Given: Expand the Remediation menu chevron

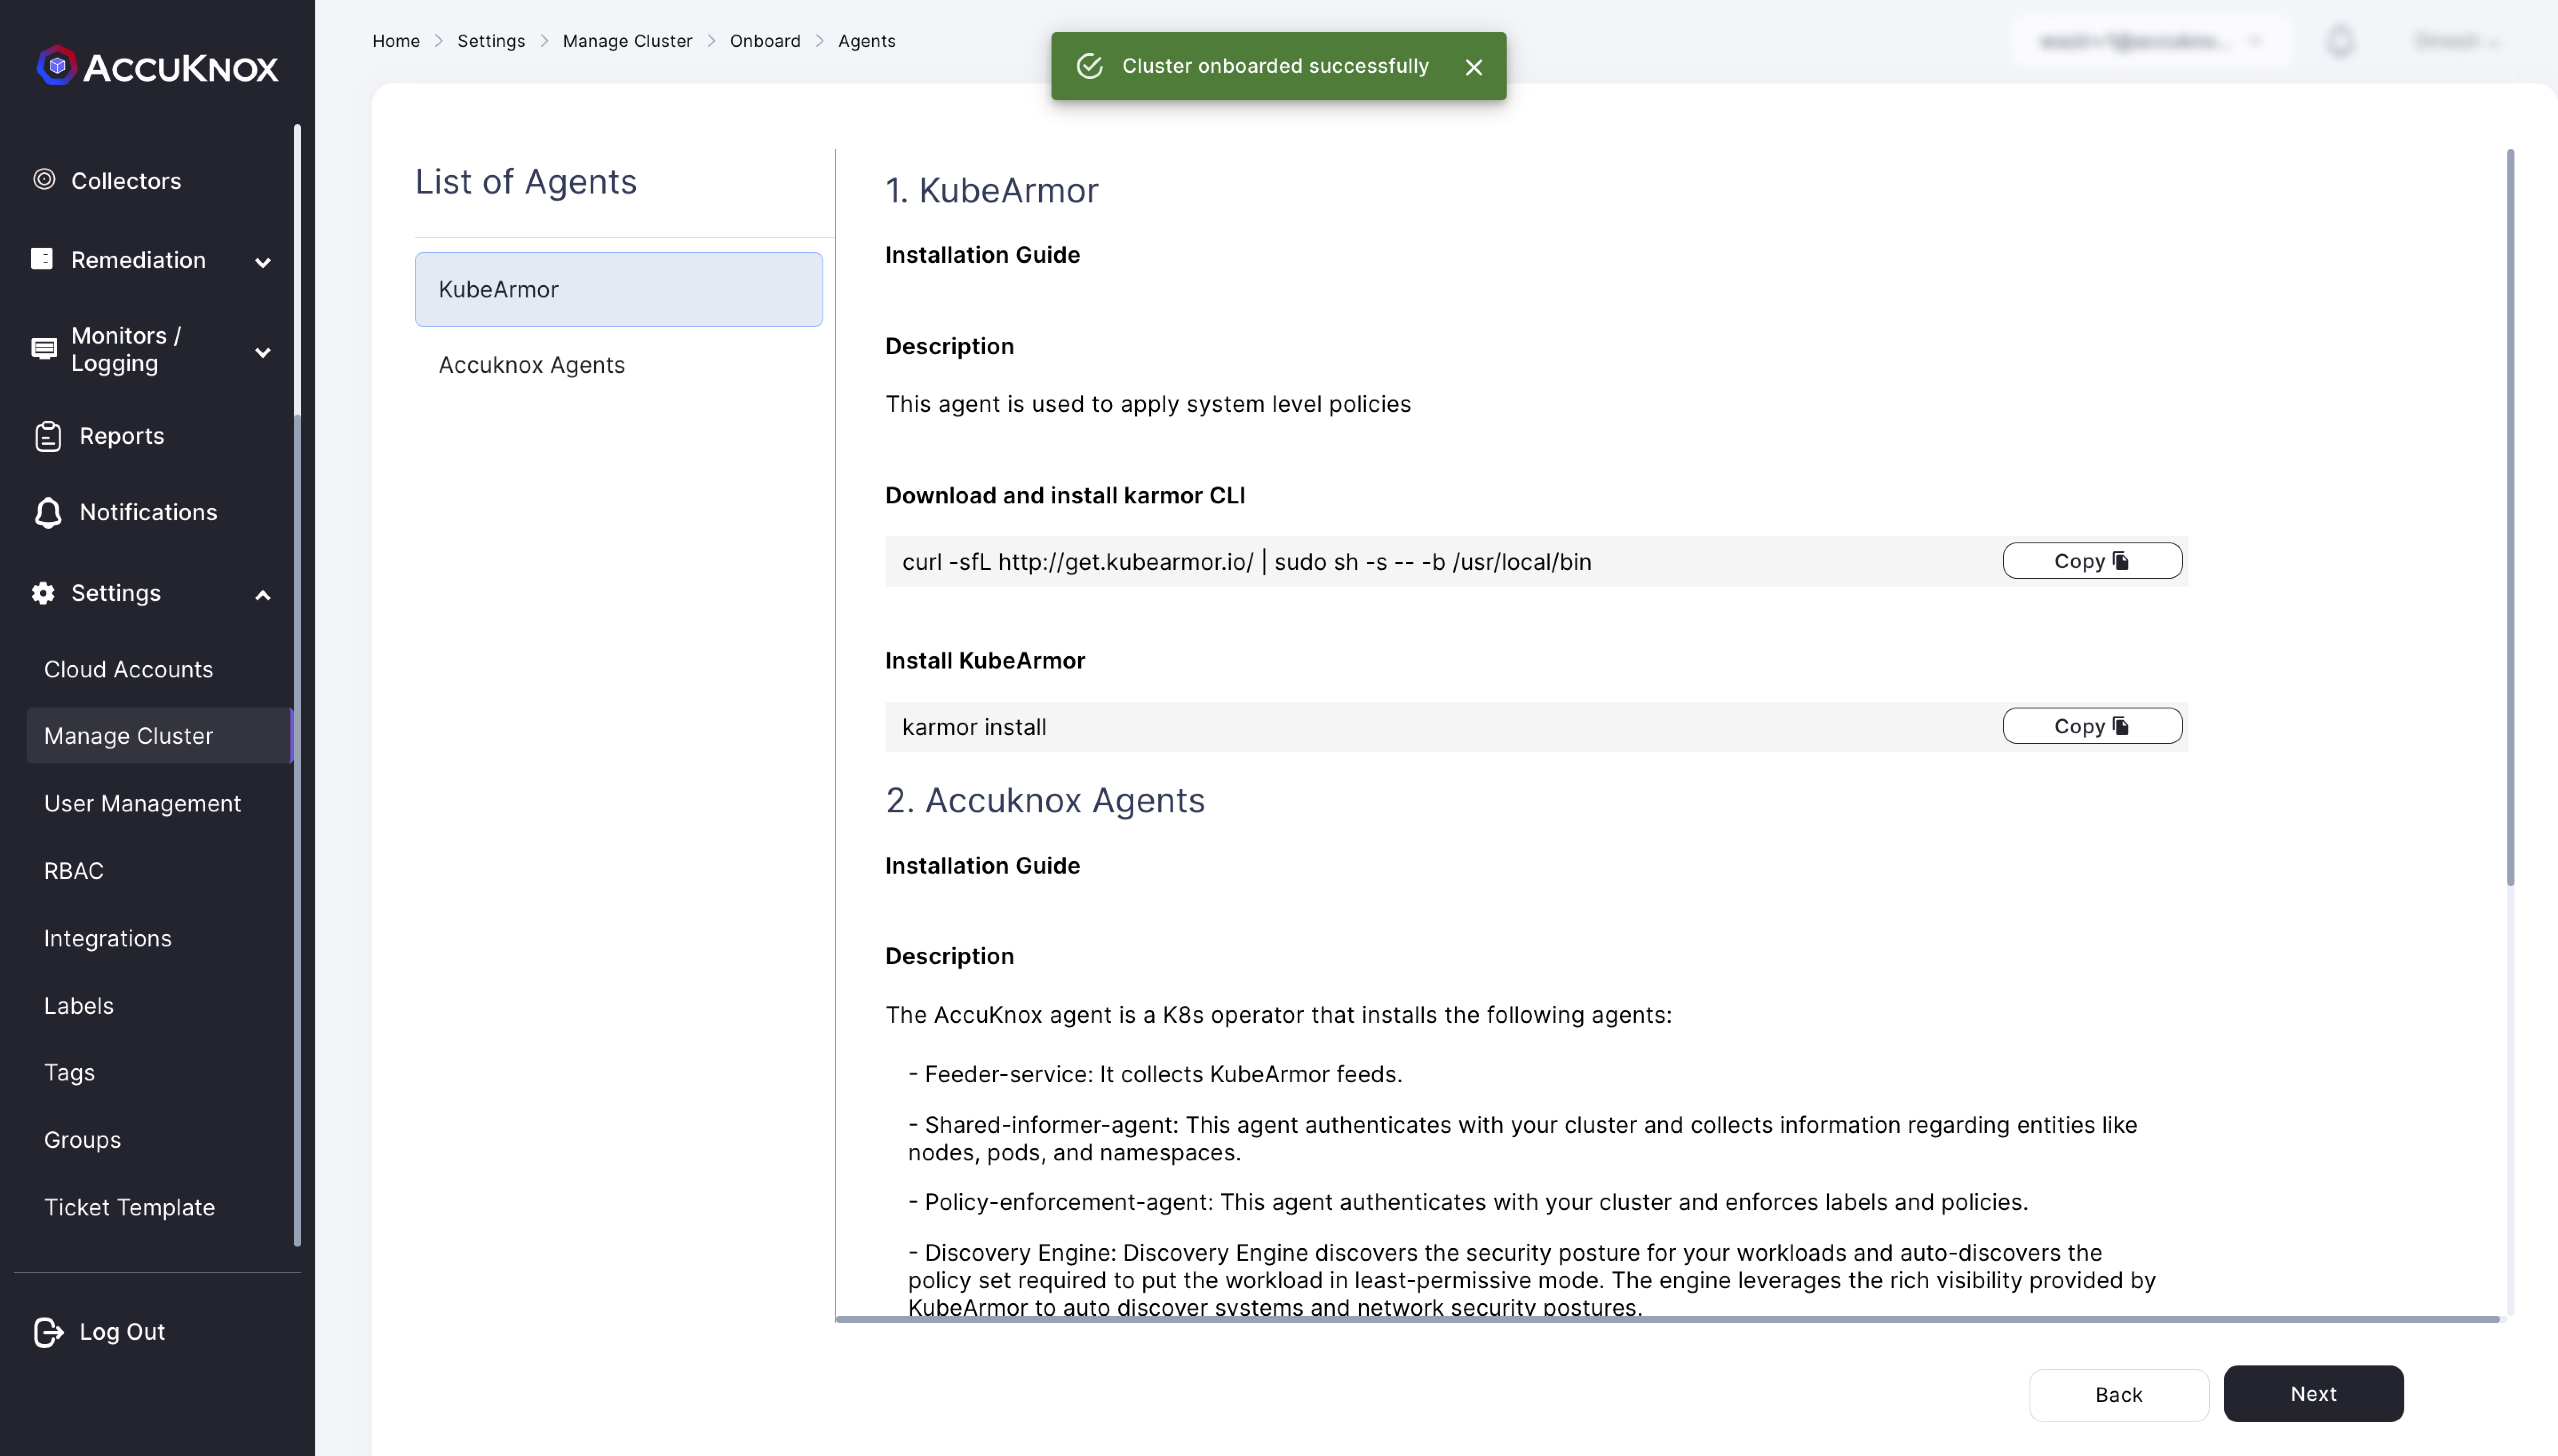Looking at the screenshot, I should 263,262.
